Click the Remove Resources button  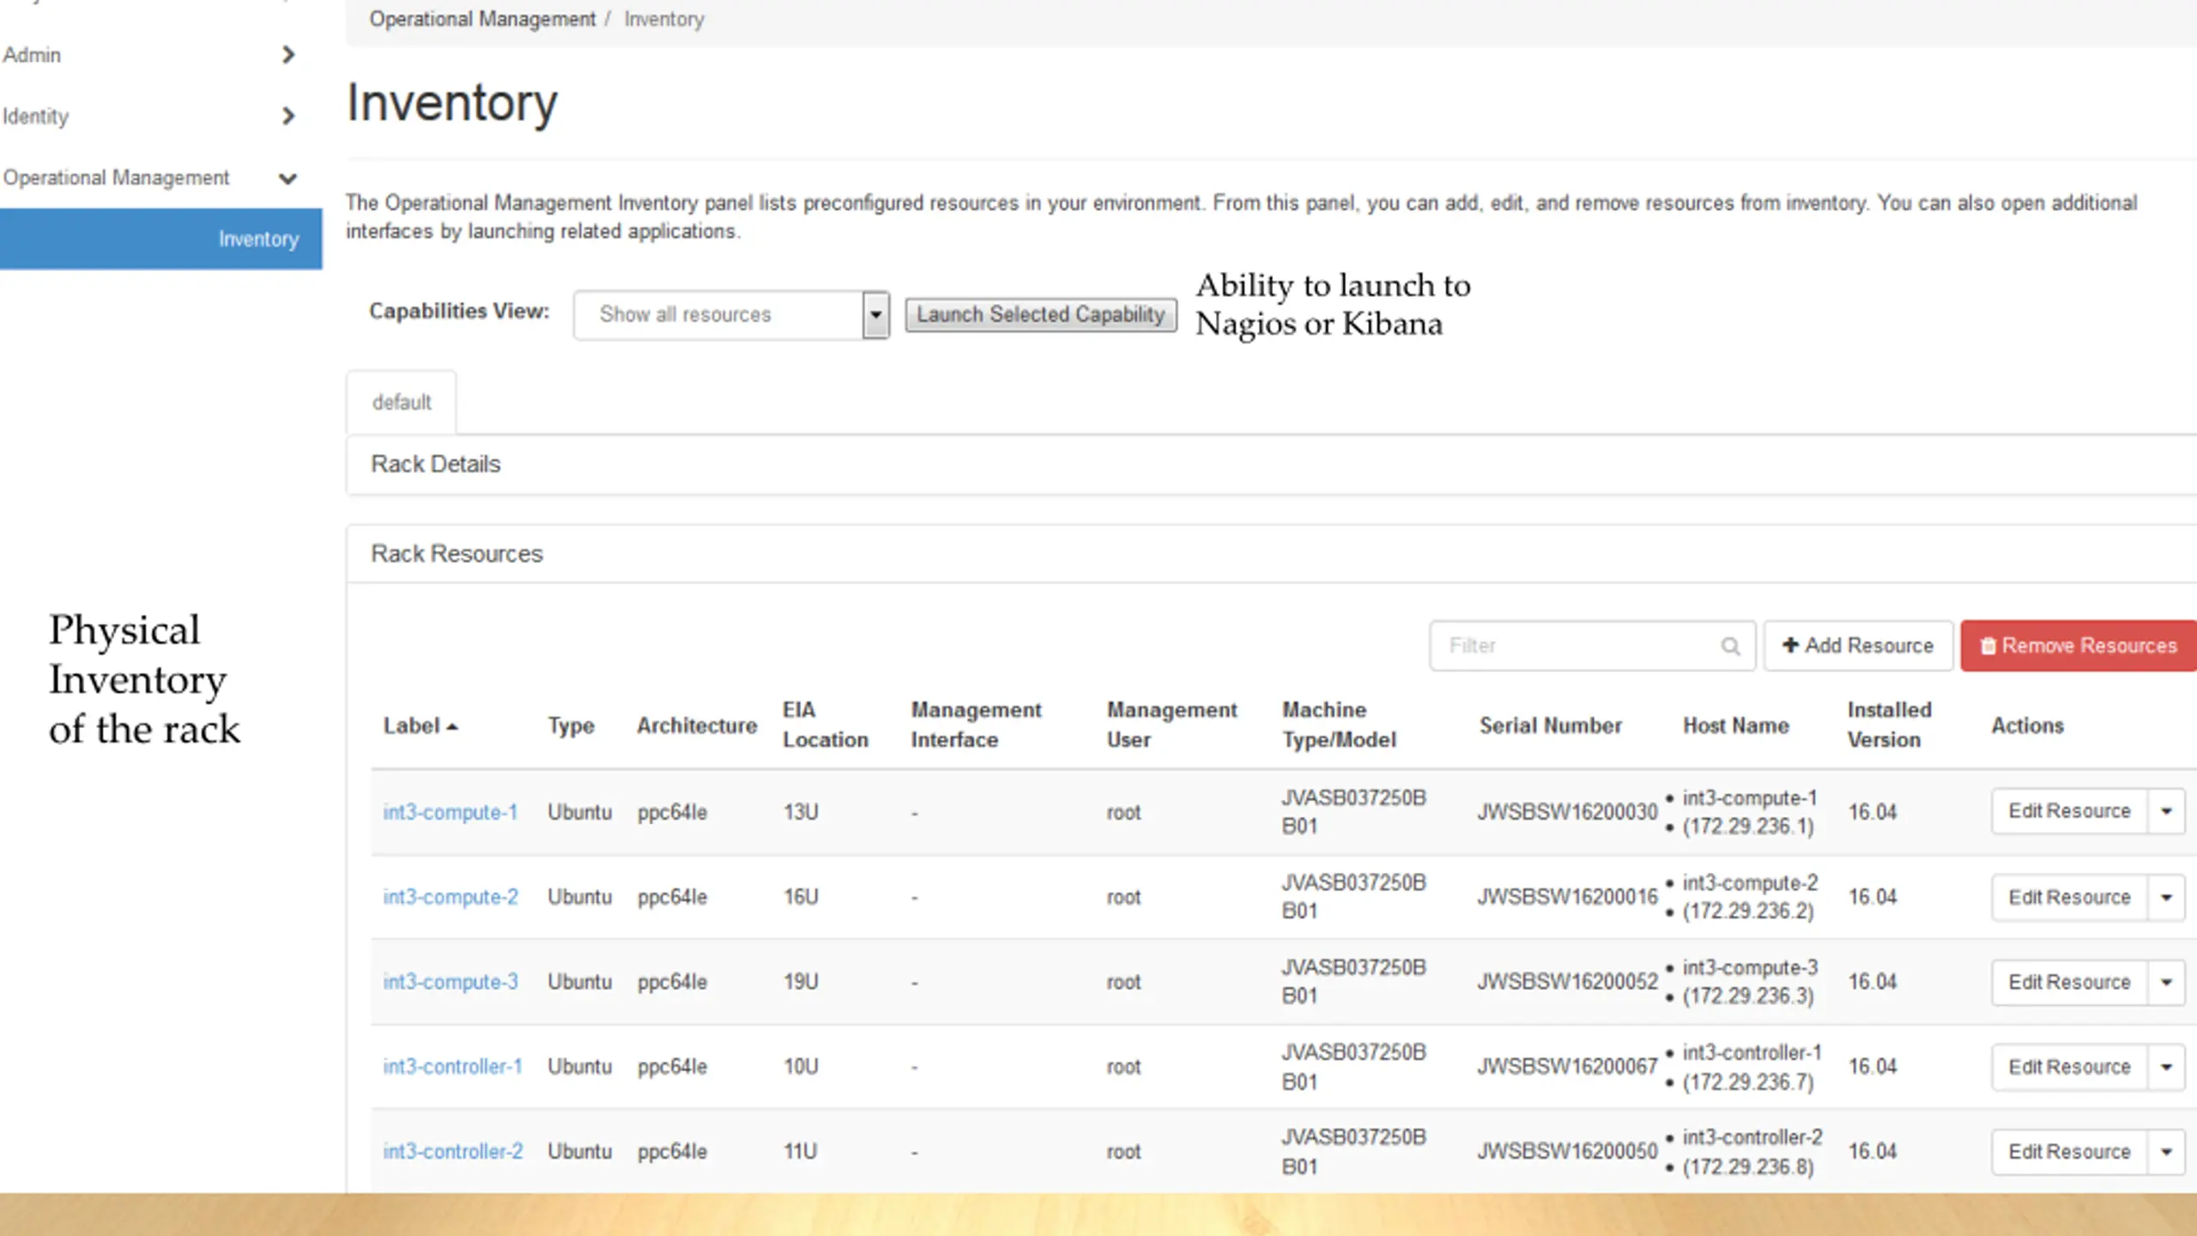coord(2079,645)
